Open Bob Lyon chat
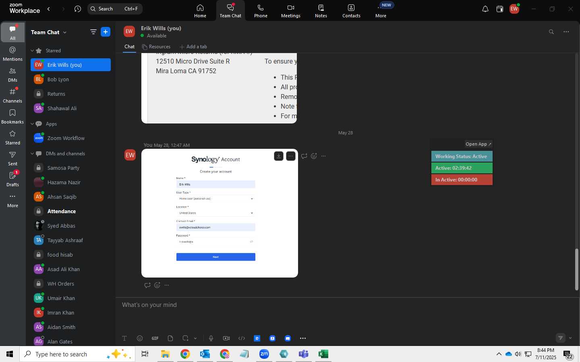The width and height of the screenshot is (580, 362). [x=70, y=79]
